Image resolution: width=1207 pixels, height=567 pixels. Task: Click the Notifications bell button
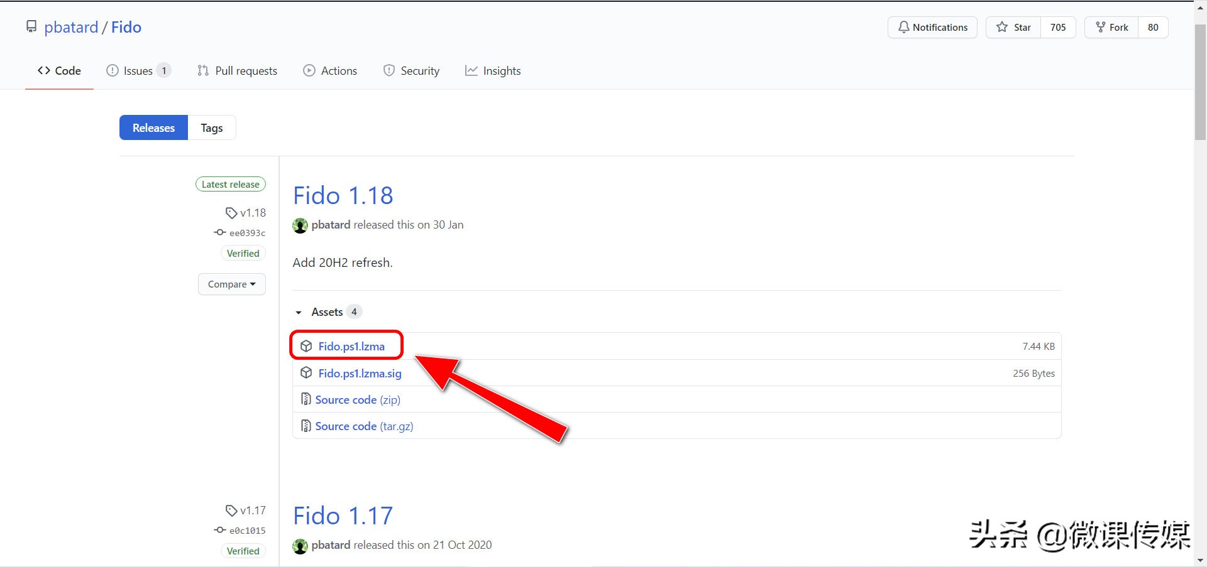(x=932, y=27)
